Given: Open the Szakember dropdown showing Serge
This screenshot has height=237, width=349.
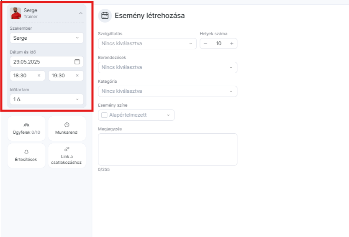Looking at the screenshot, I should [47, 38].
